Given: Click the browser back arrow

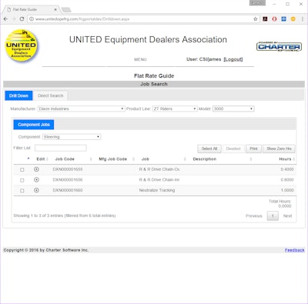Looking at the screenshot, I should [x=5, y=19].
